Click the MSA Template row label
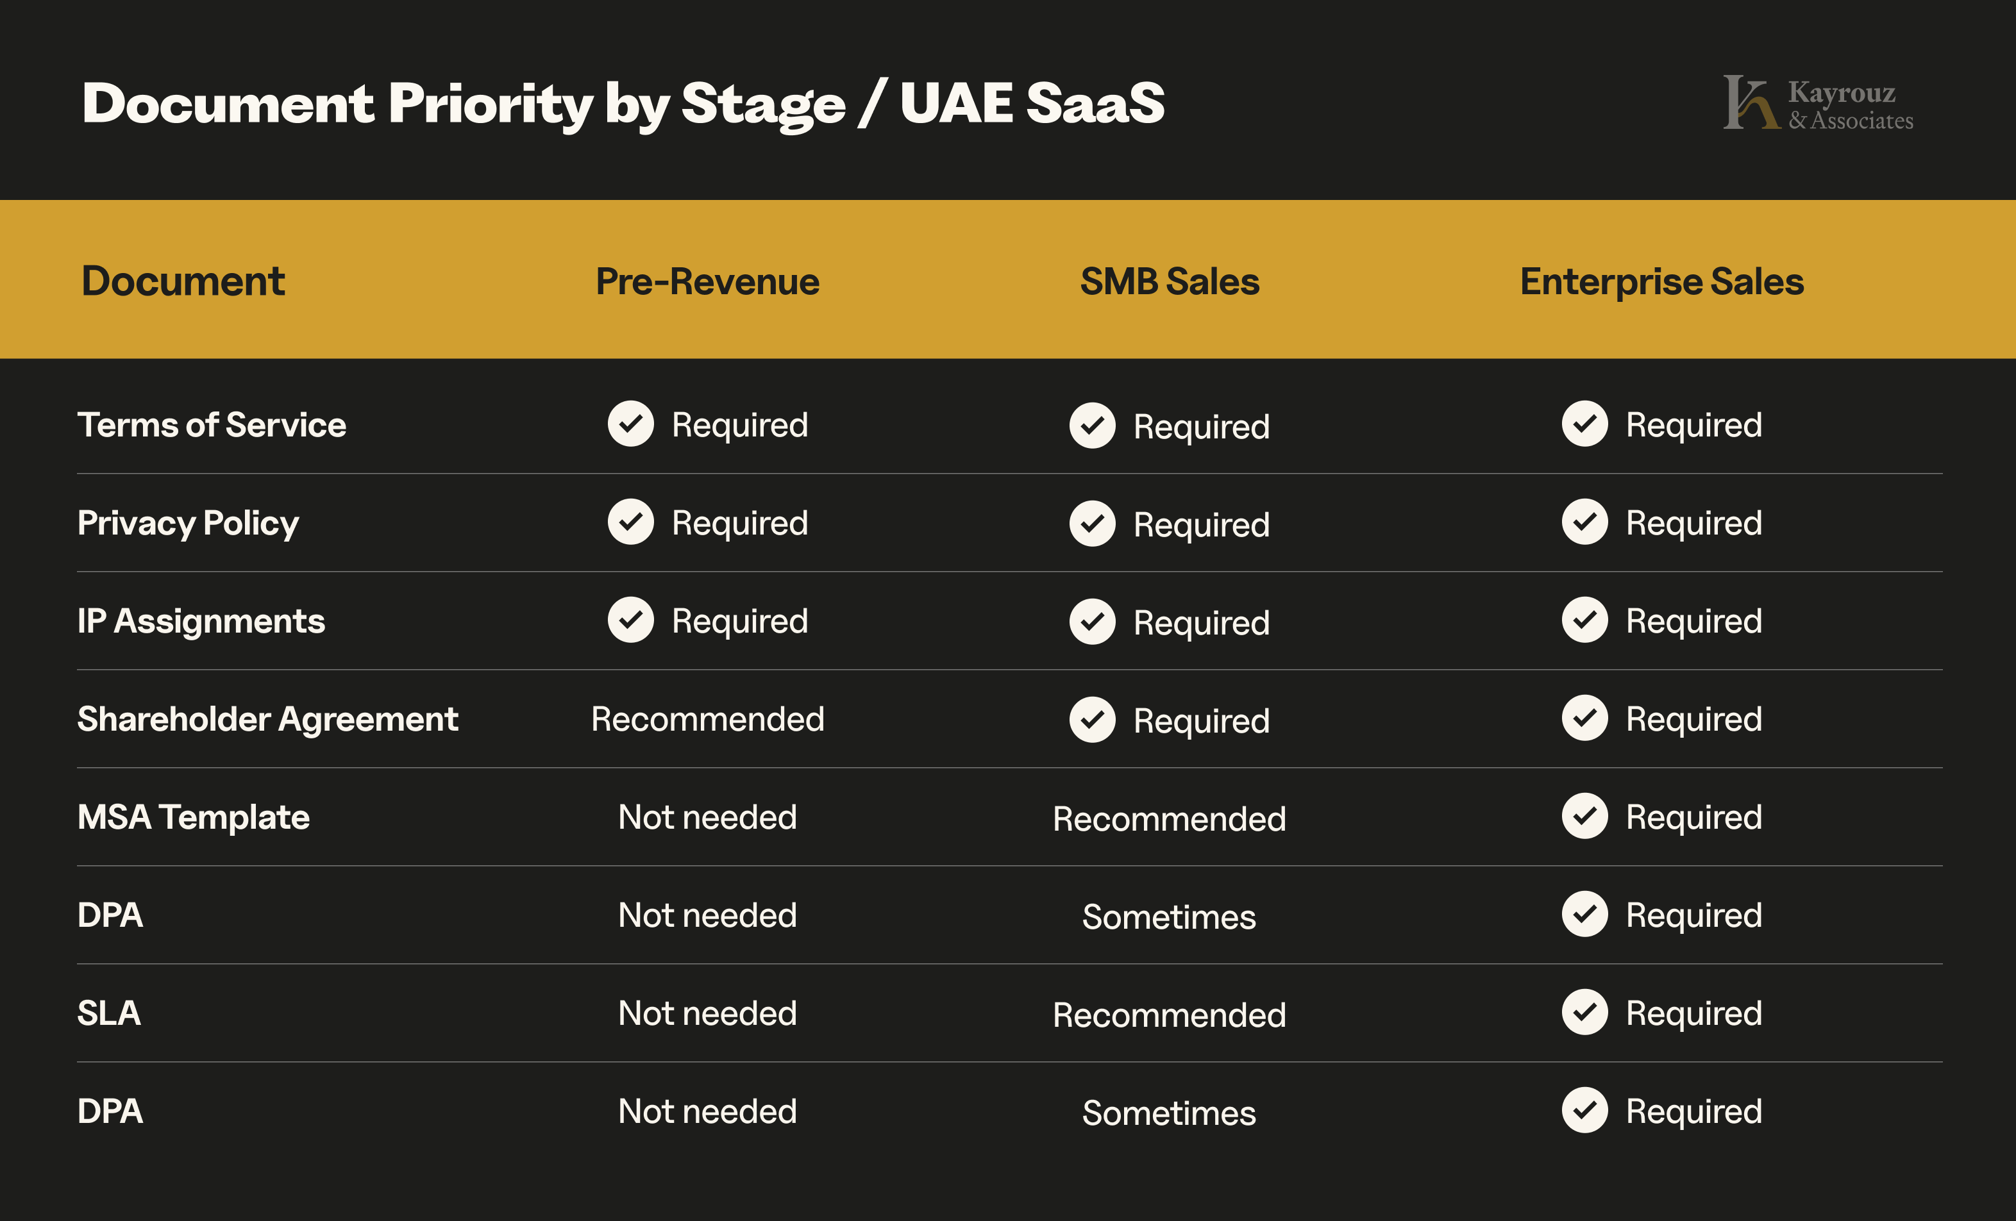2016x1221 pixels. [193, 818]
